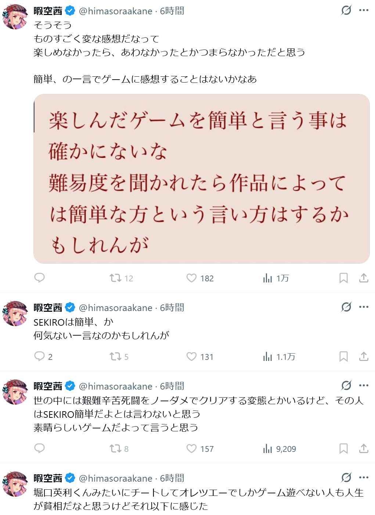Open Grok icon on the first tweet

click(x=346, y=11)
